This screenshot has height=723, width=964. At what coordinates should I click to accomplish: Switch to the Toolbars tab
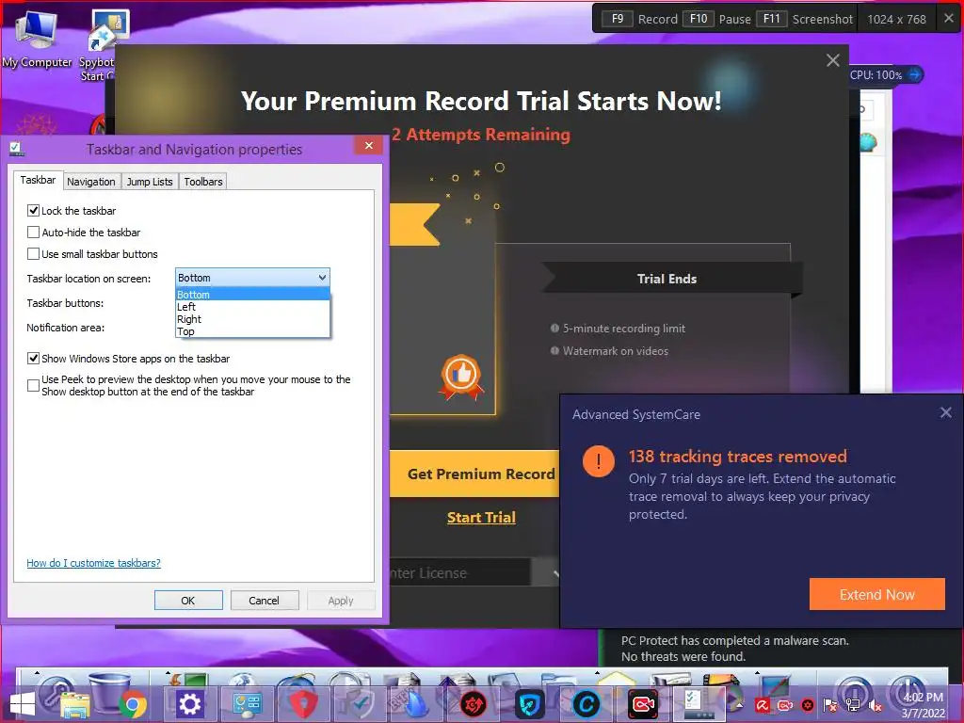click(x=203, y=182)
